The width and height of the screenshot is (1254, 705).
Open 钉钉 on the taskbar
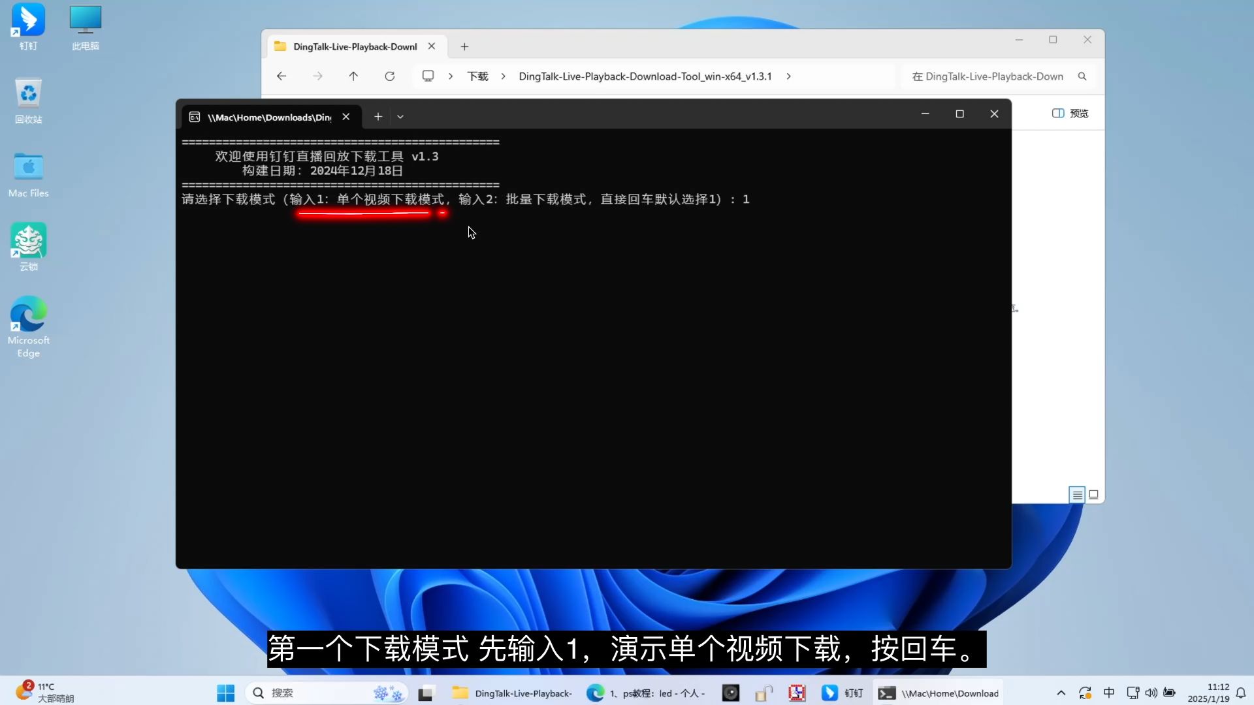(x=843, y=693)
